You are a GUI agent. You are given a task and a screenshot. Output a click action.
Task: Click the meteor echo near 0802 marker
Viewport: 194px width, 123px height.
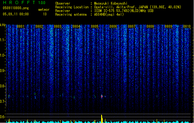coord(35,96)
